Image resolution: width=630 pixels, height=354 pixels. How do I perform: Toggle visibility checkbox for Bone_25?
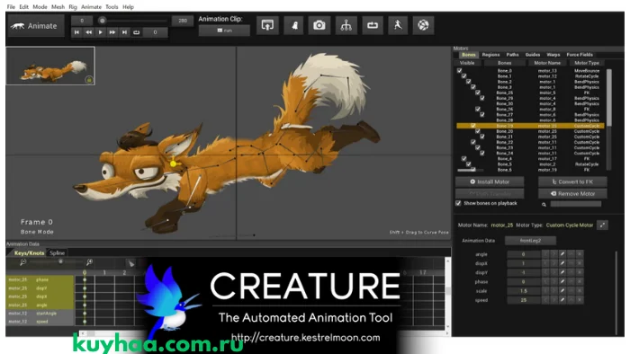click(x=478, y=93)
